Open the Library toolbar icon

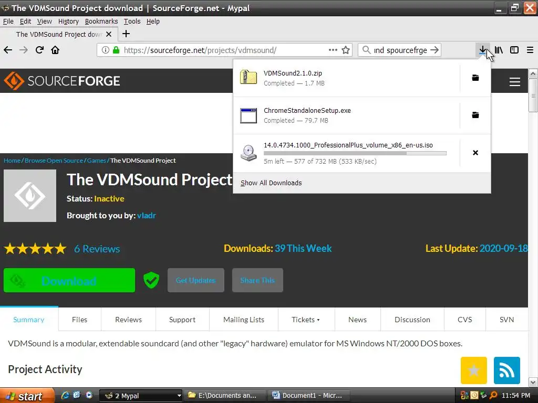coord(499,50)
